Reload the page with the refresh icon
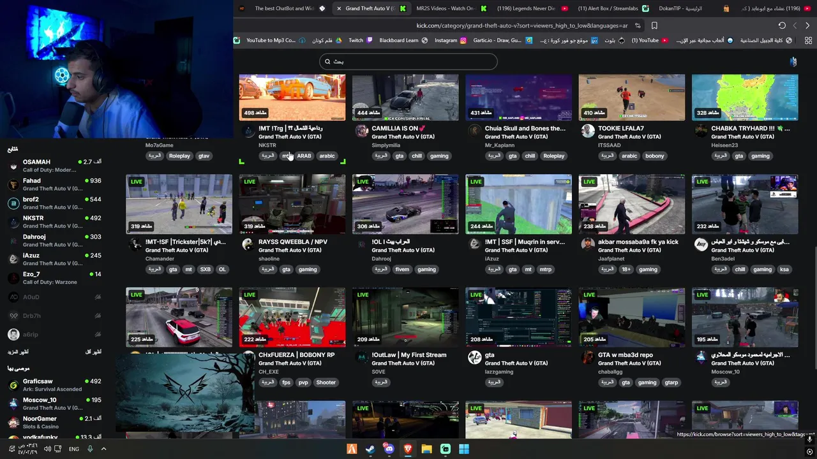The height and width of the screenshot is (459, 817). point(782,25)
